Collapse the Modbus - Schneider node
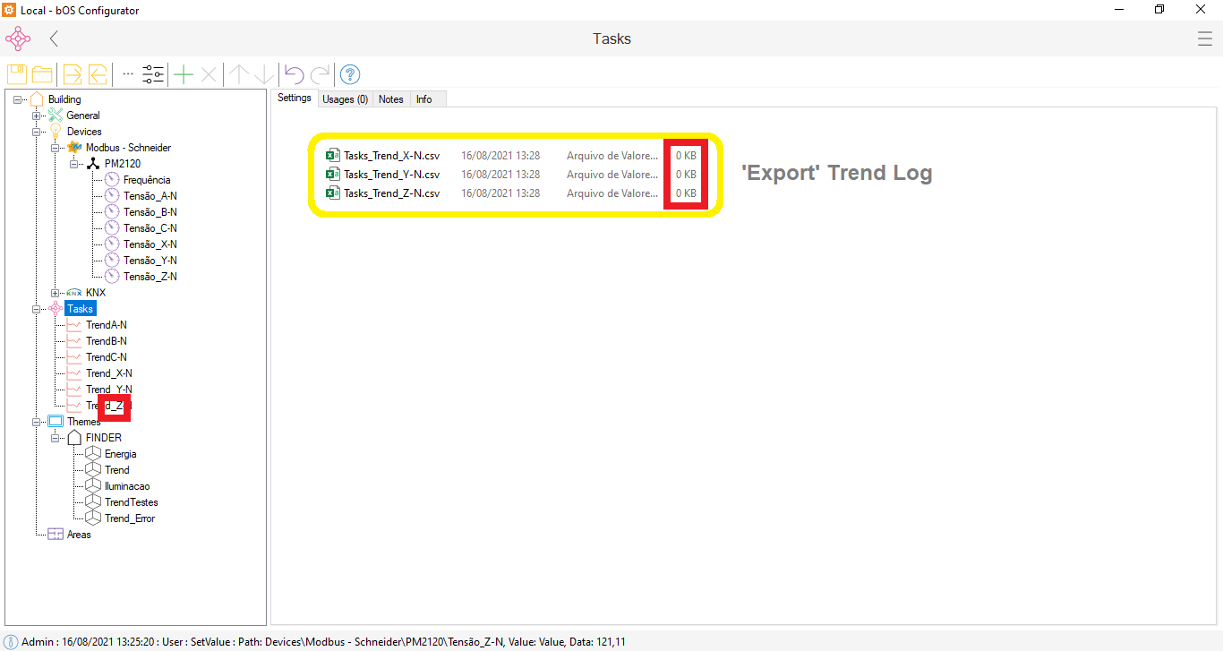This screenshot has width=1223, height=651. point(56,148)
